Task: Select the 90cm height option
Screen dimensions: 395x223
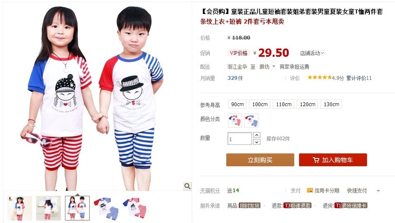Action: click(237, 104)
